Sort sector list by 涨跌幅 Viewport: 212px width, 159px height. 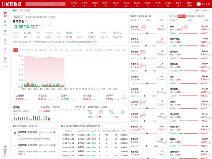coord(173,20)
